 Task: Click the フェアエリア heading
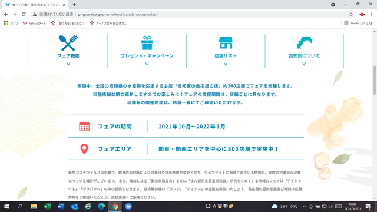(115, 149)
